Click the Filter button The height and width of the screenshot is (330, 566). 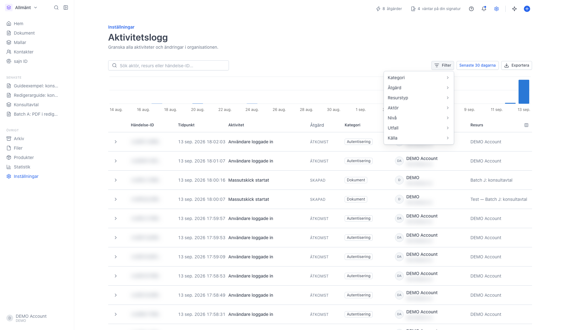(443, 65)
